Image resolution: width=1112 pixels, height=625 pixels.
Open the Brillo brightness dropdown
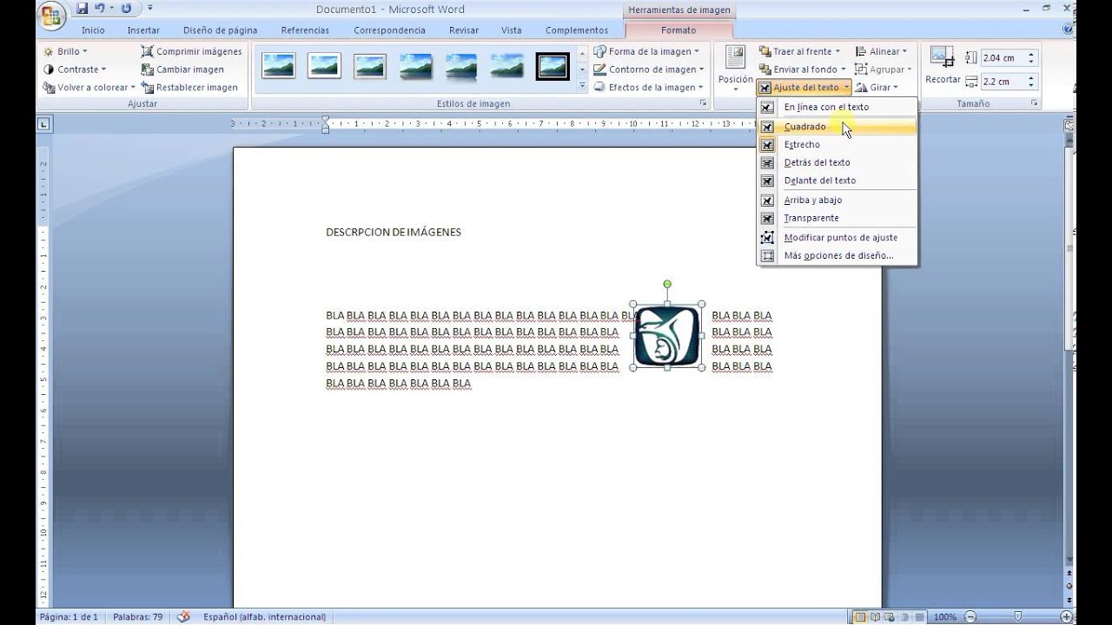[x=65, y=51]
